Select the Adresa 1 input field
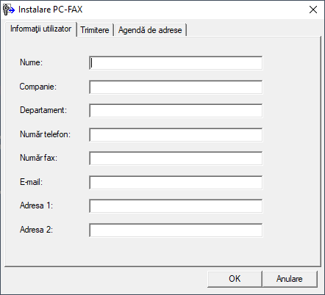The image size is (325, 295). (176, 206)
